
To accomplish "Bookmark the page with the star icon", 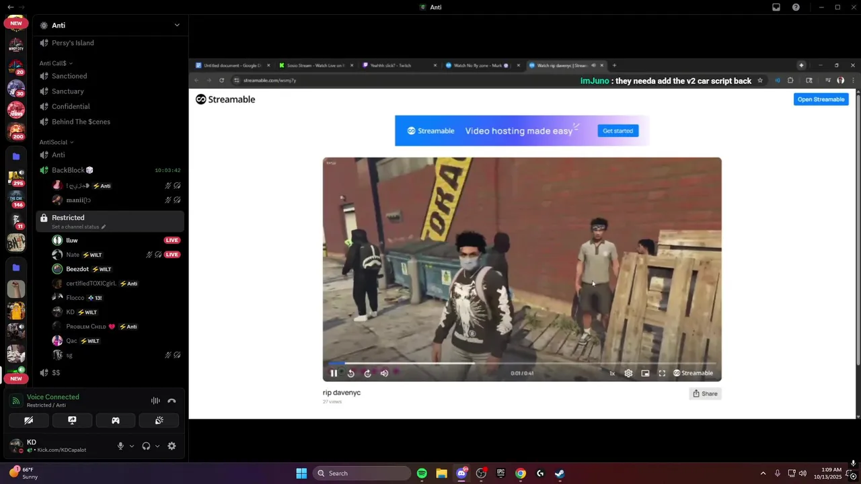I will [760, 81].
